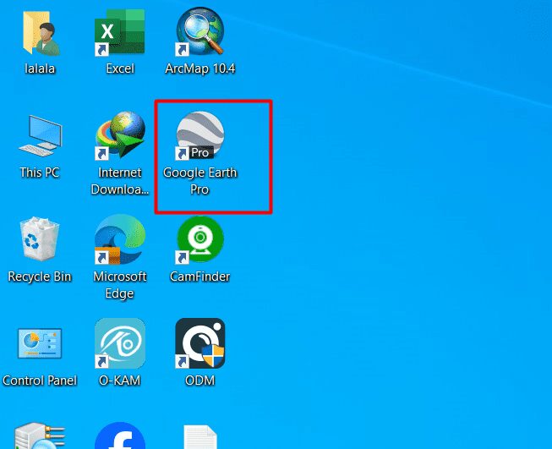Click the 'lalala' folder label text
The image size is (552, 449).
coord(40,68)
